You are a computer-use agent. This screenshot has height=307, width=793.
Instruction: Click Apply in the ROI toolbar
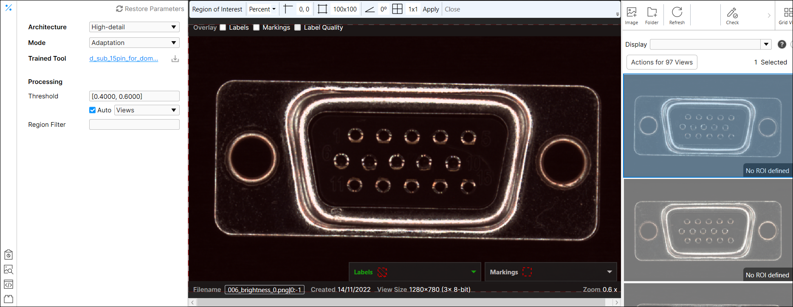coord(431,9)
